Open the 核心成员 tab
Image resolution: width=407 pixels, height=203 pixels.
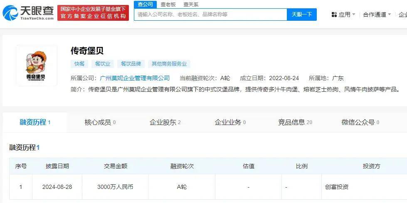[x=100, y=122]
